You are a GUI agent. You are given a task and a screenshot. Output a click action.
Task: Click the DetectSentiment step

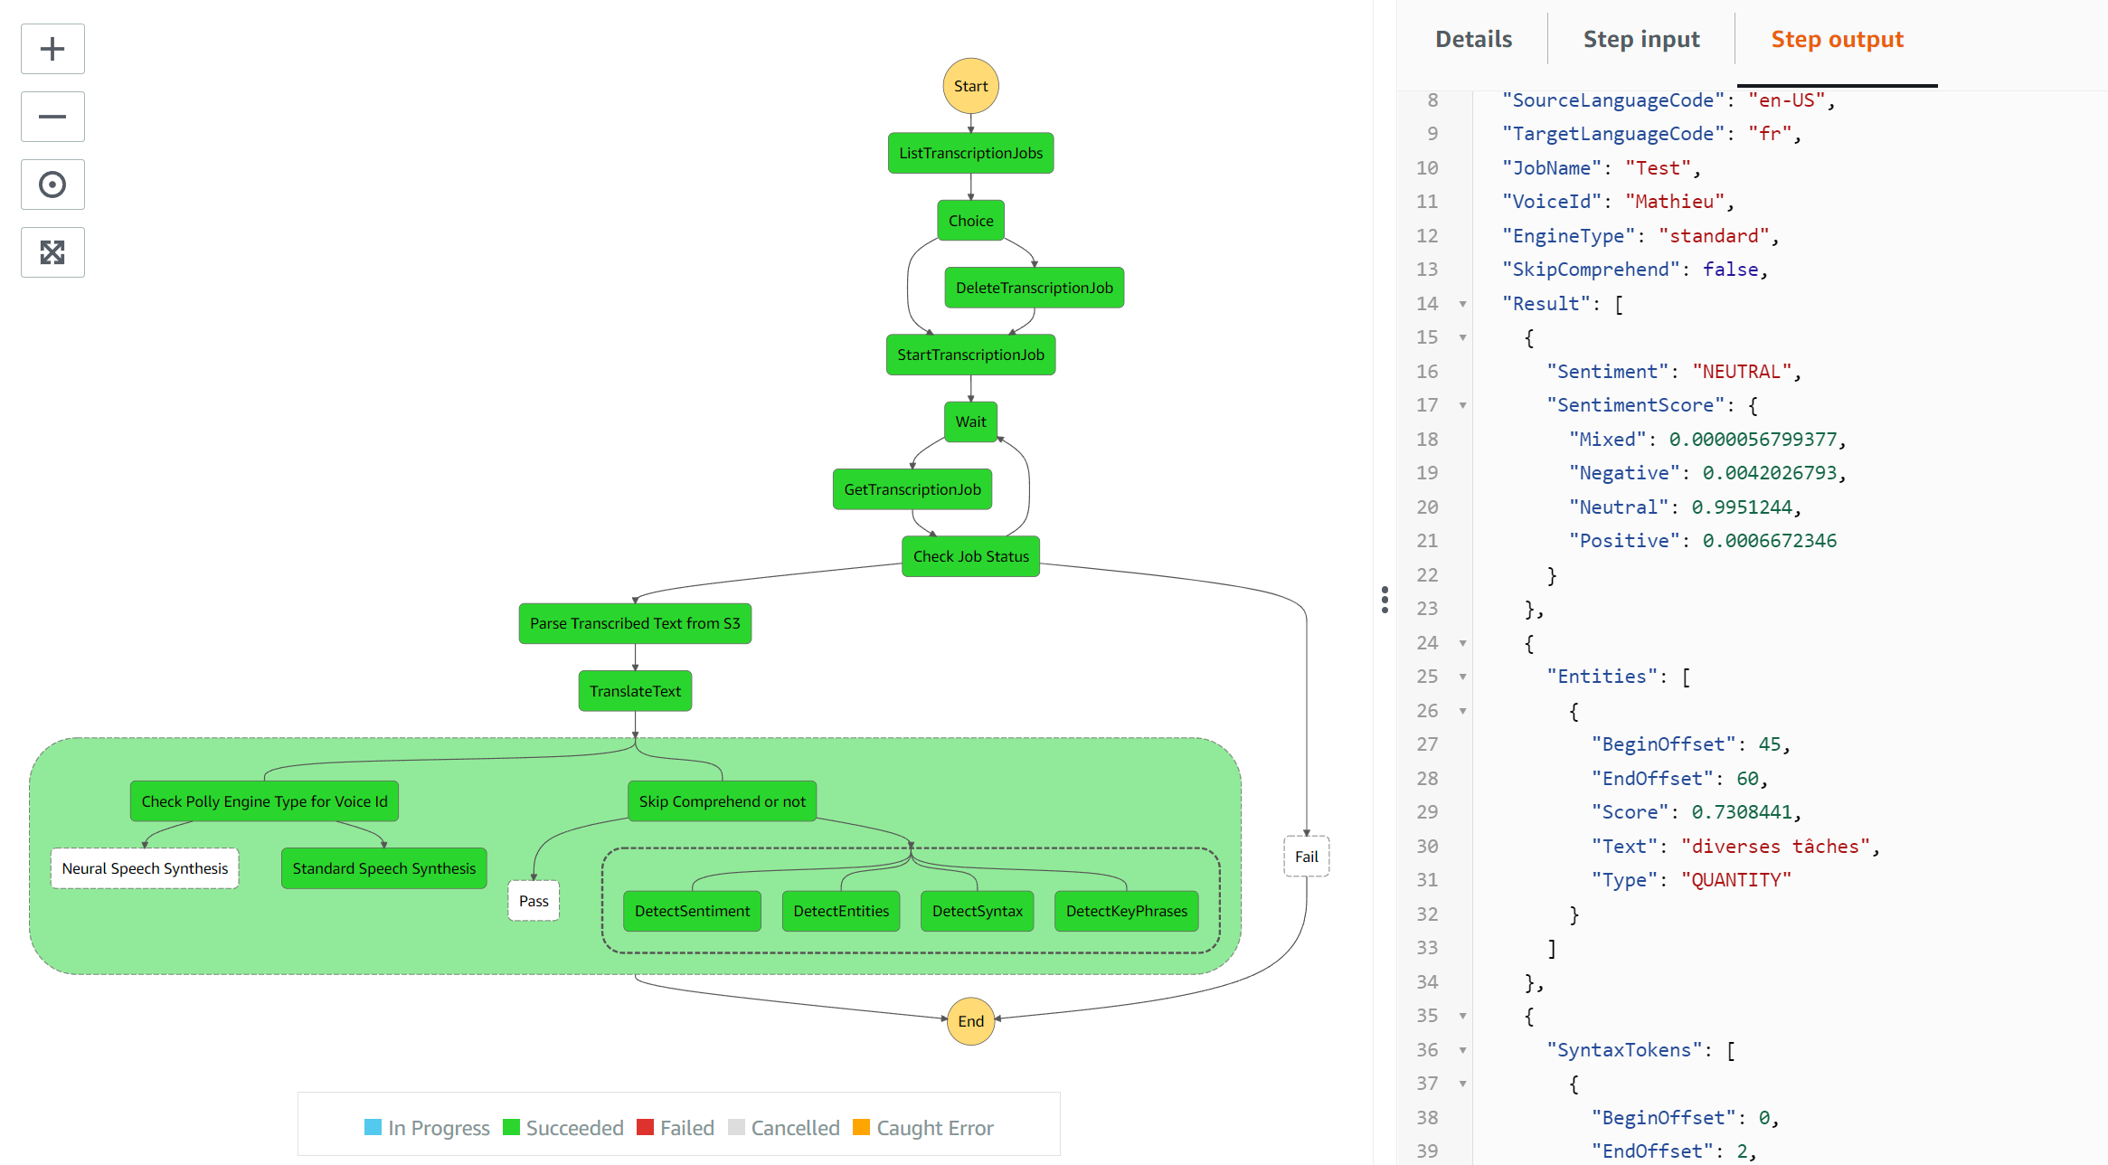[692, 911]
